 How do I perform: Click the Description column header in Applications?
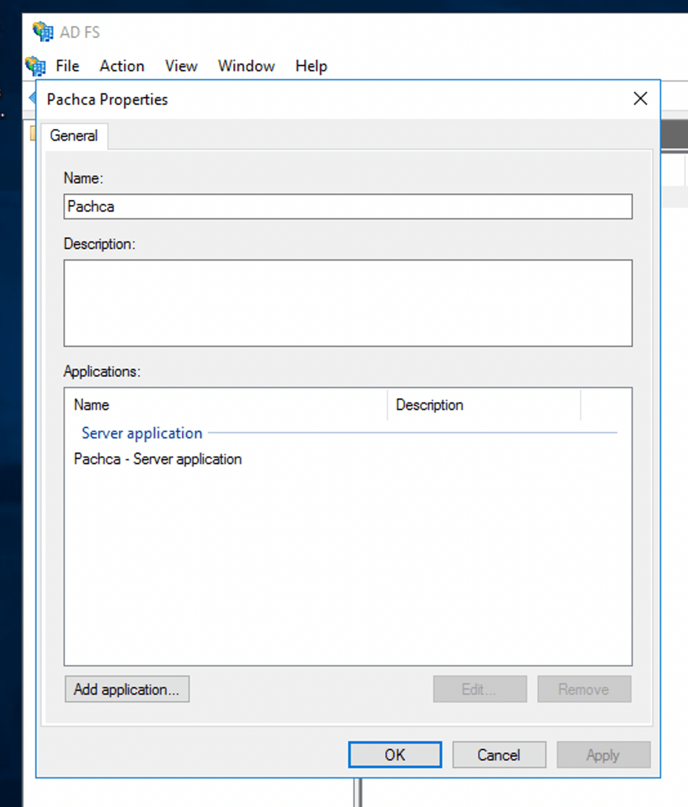click(429, 405)
